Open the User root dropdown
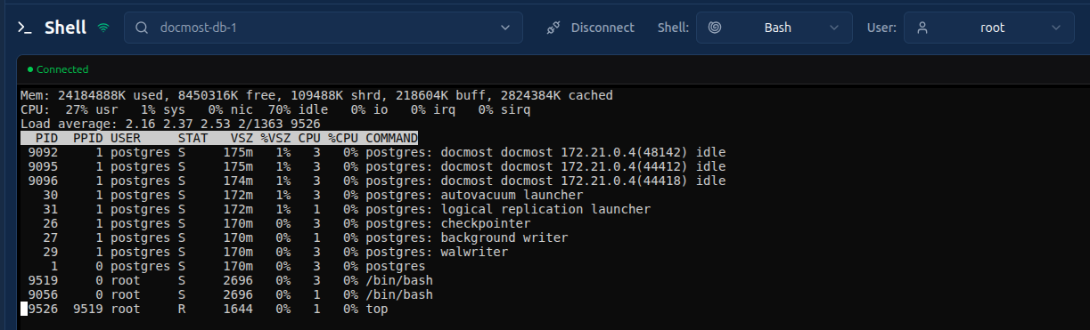Image resolution: width=1090 pixels, height=330 pixels. click(988, 28)
